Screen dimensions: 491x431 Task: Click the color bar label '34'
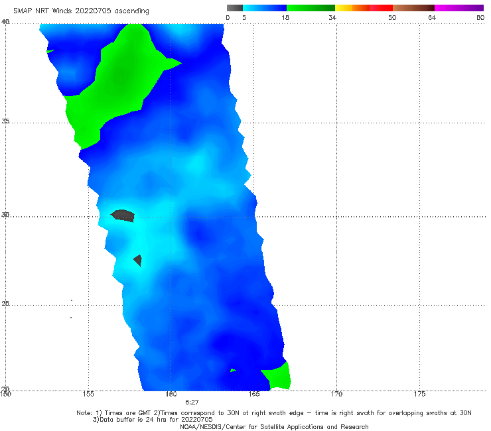coord(332,17)
